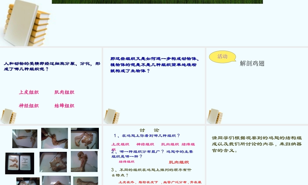Click the yellow 活动 callout bubble
This screenshot has height=185, width=308.
pos(223,57)
